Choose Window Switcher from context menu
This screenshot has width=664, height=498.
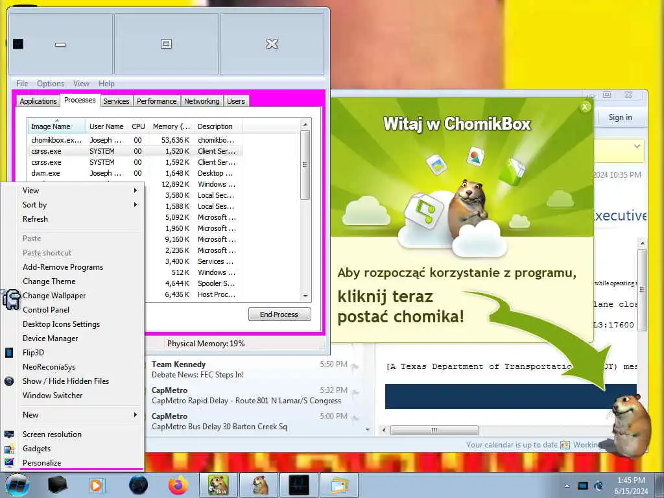tap(79, 396)
